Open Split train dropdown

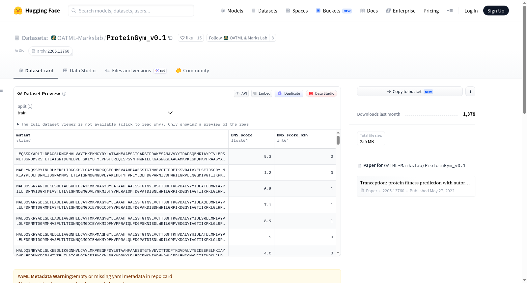95,109
